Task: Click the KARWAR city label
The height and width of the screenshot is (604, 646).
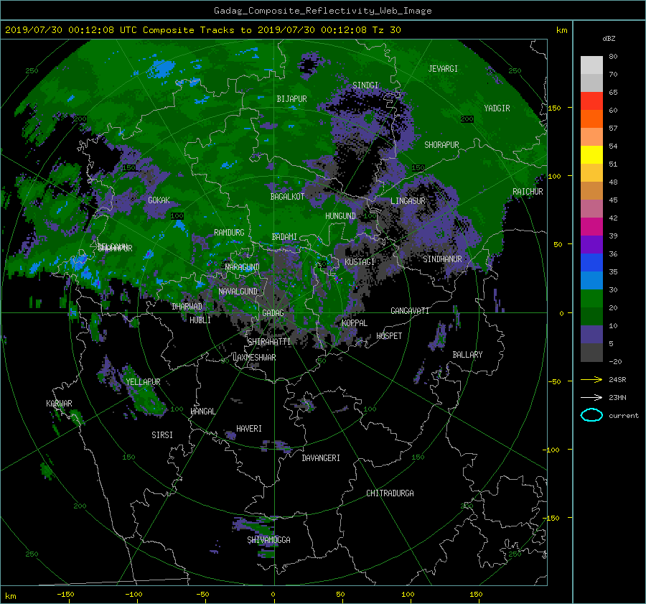Action: point(59,403)
